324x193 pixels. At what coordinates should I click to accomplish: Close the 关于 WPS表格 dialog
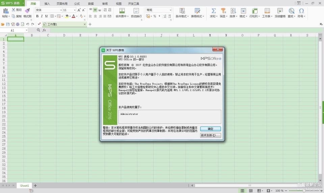(218, 49)
